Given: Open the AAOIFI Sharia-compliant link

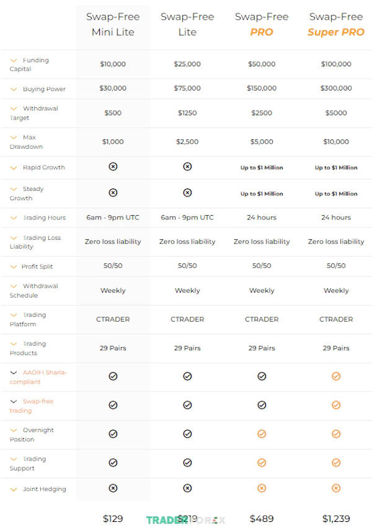Looking at the screenshot, I should pyautogui.click(x=38, y=377).
